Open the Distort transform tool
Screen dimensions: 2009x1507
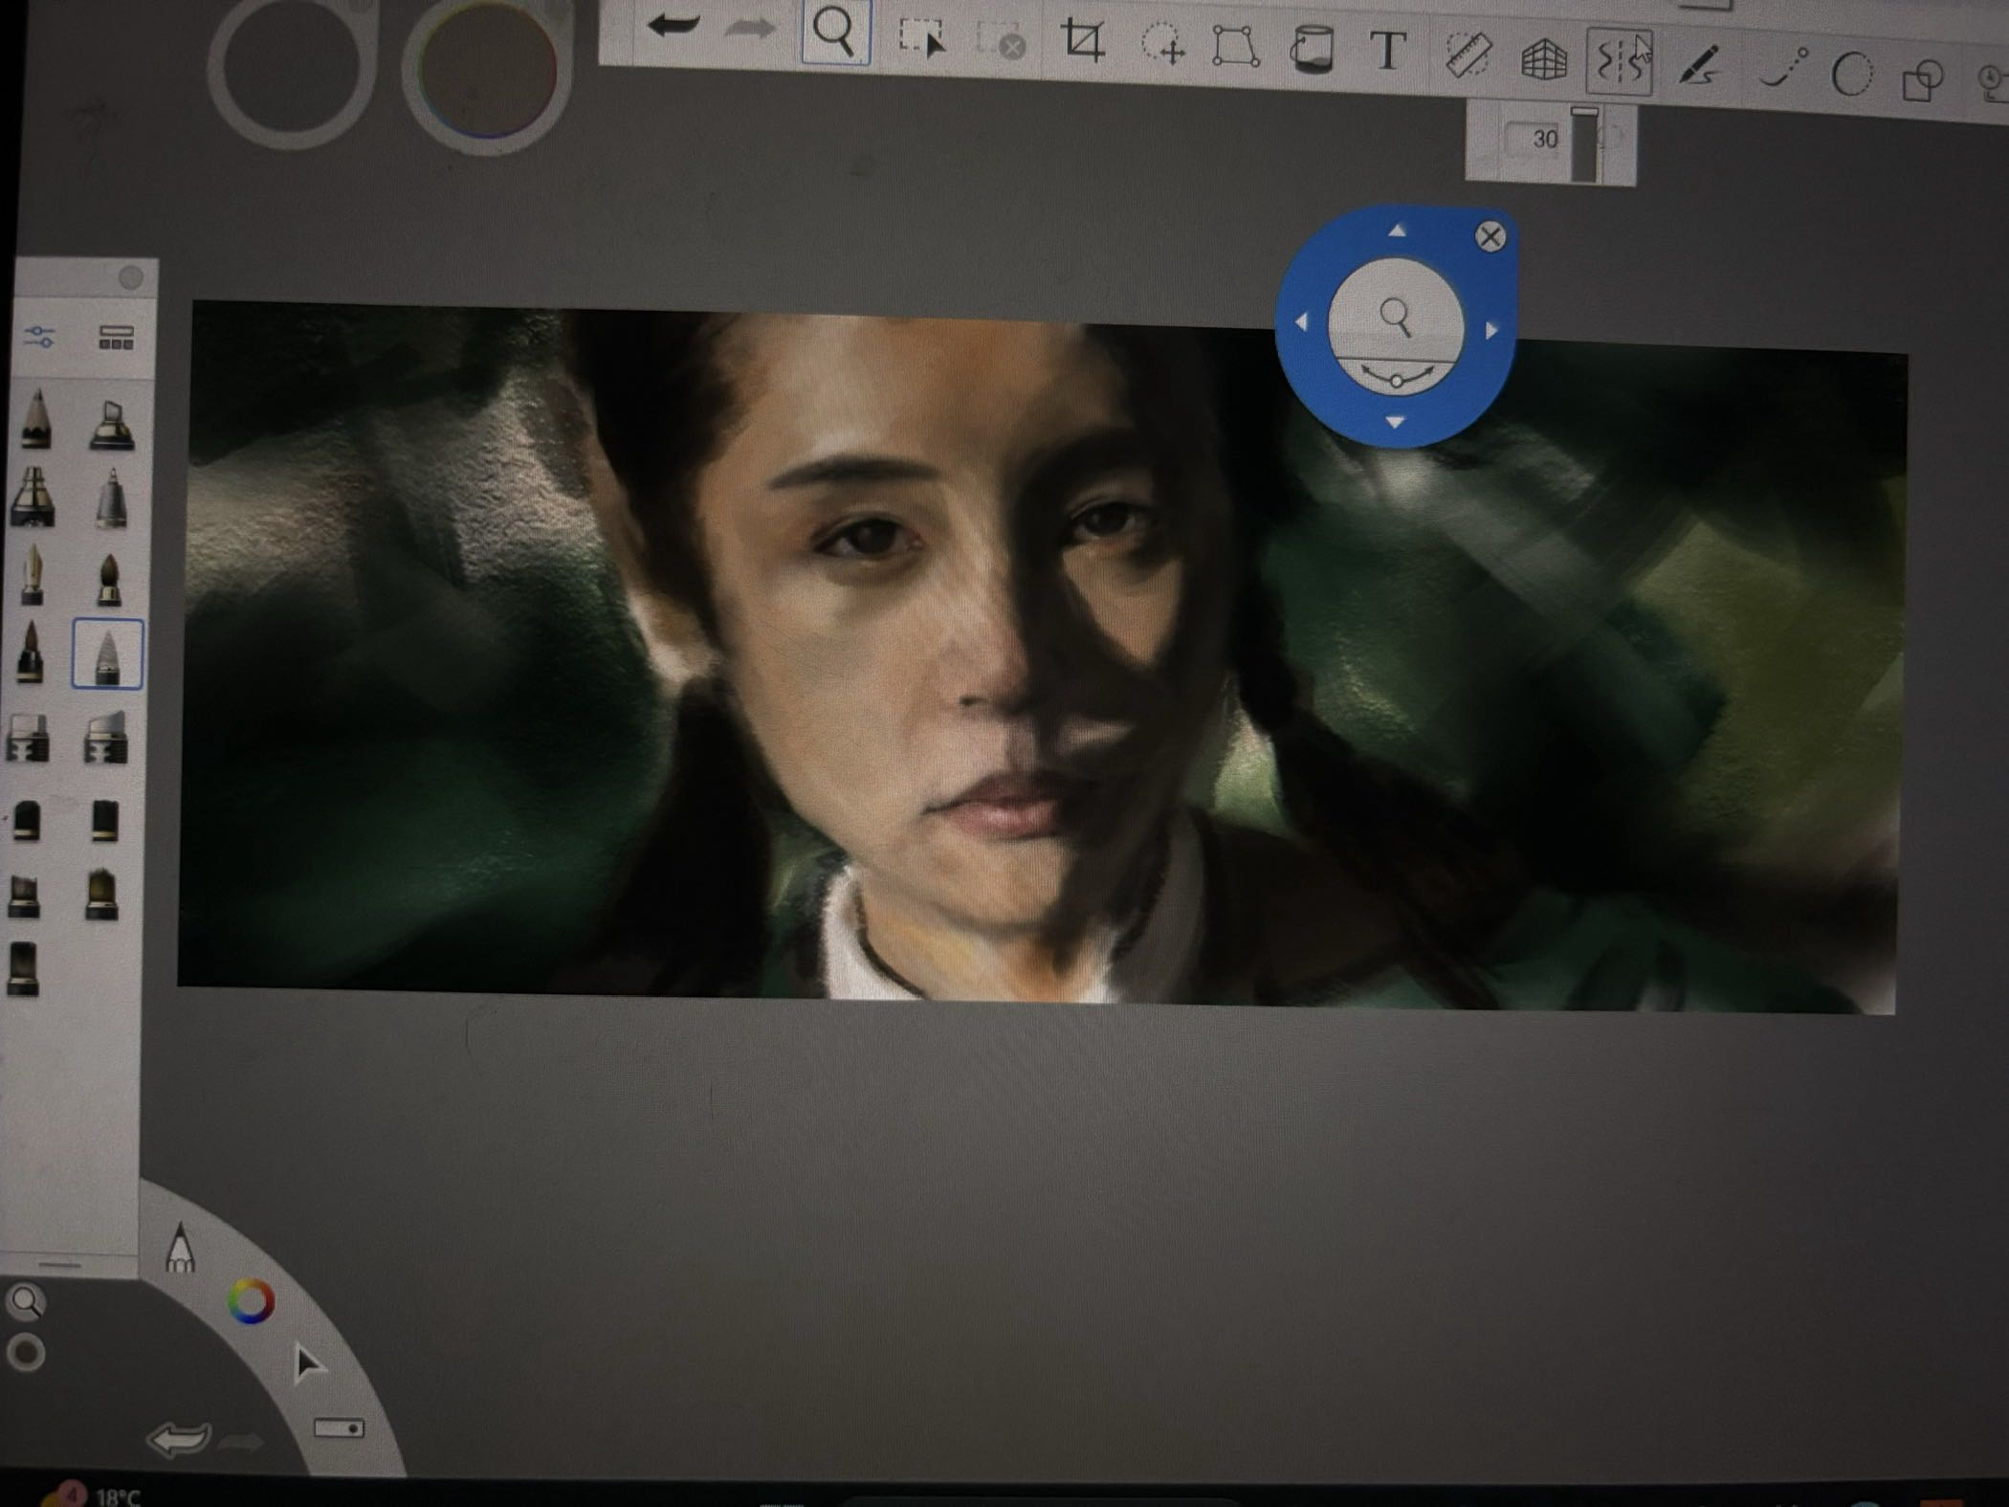(x=1235, y=46)
